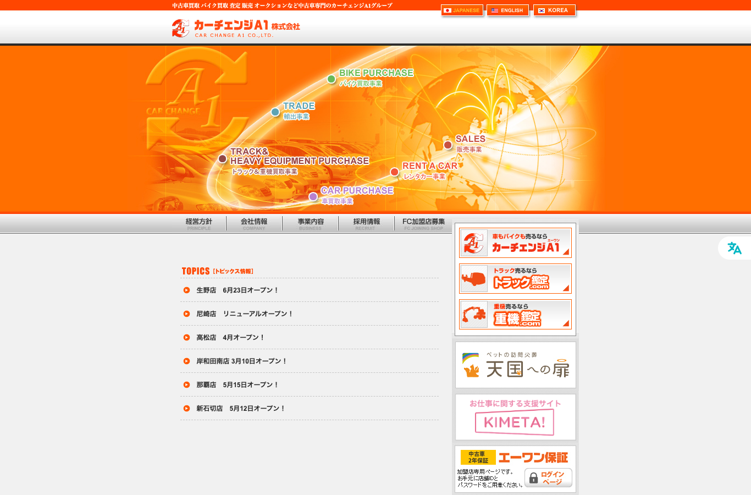
Task: Open topic 那覇店 5月15日オープン
Action: pos(238,385)
